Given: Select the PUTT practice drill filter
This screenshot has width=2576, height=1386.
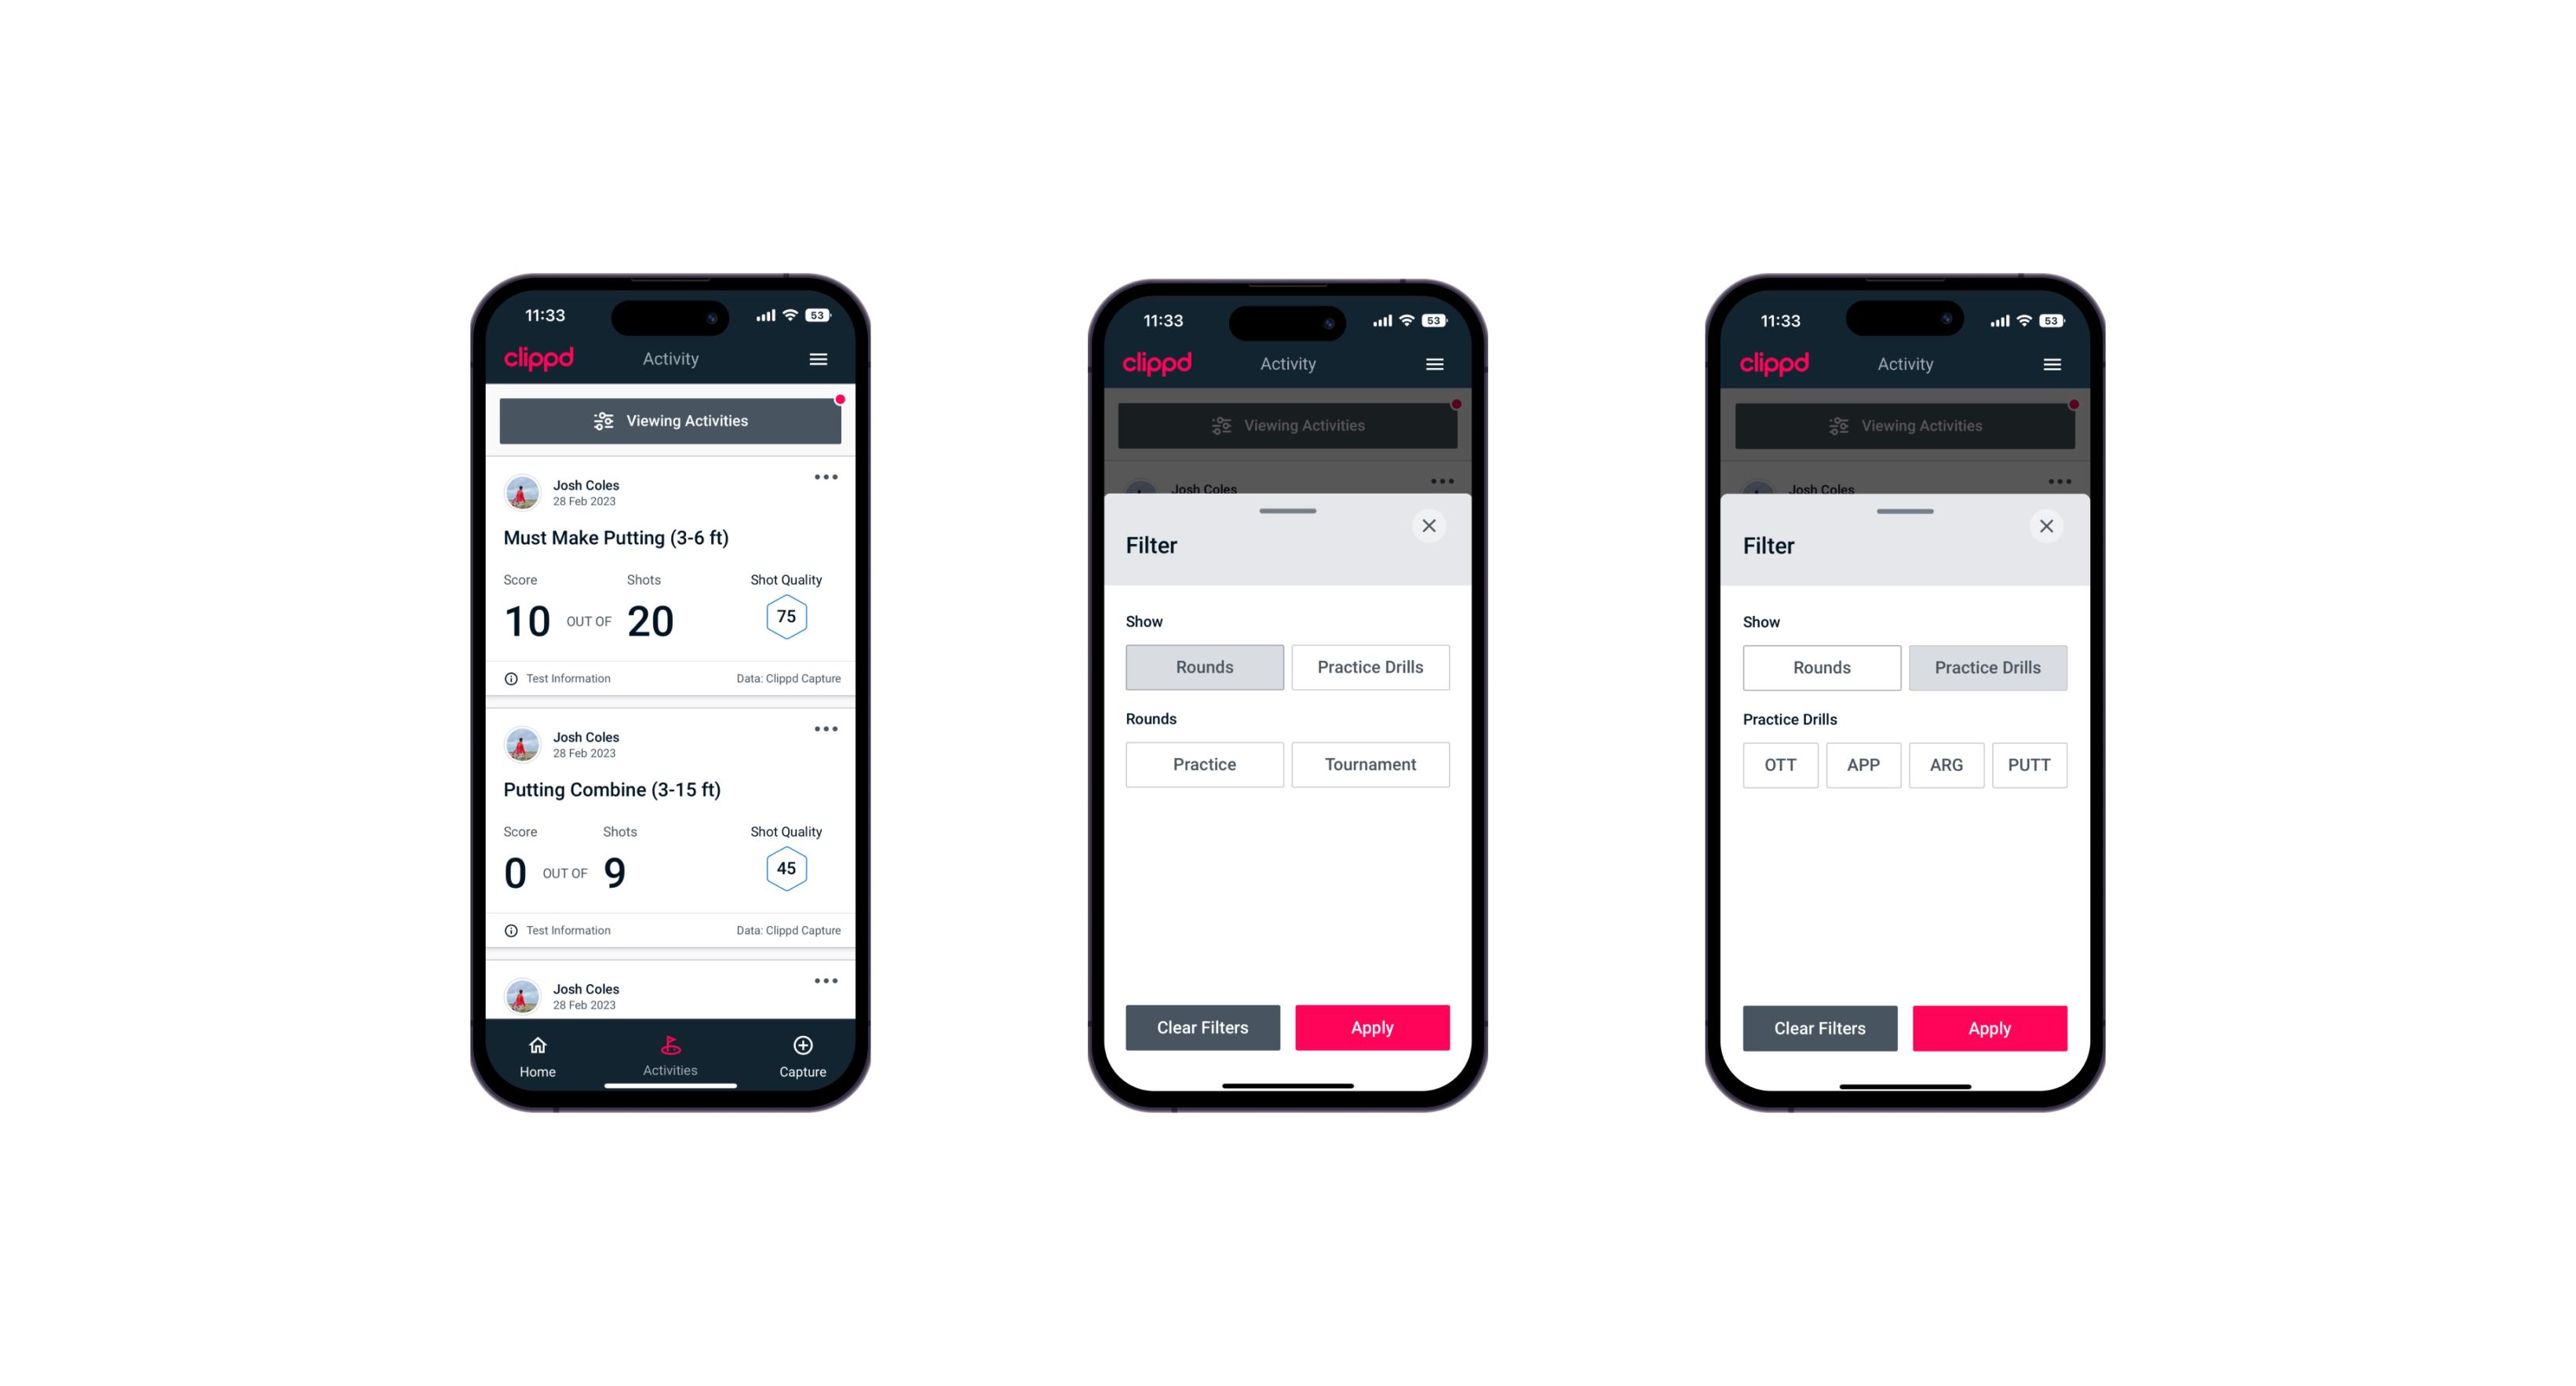Looking at the screenshot, I should pos(2035,764).
